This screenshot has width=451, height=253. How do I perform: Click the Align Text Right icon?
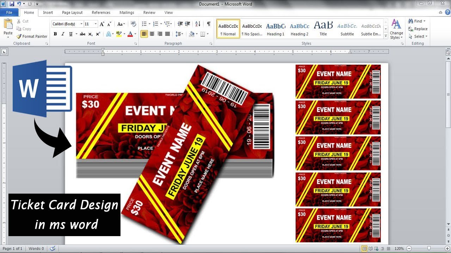pos(160,34)
